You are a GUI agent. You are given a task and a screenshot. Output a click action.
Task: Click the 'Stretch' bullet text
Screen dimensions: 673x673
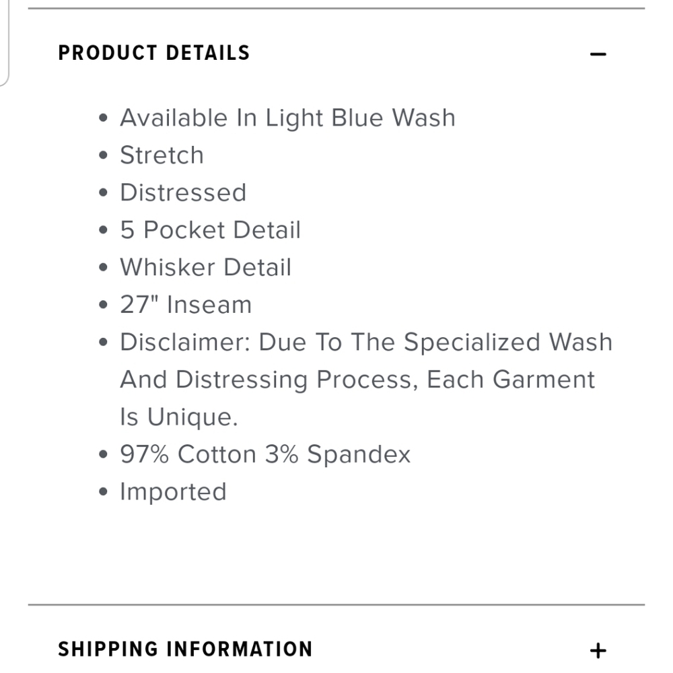[x=162, y=155]
